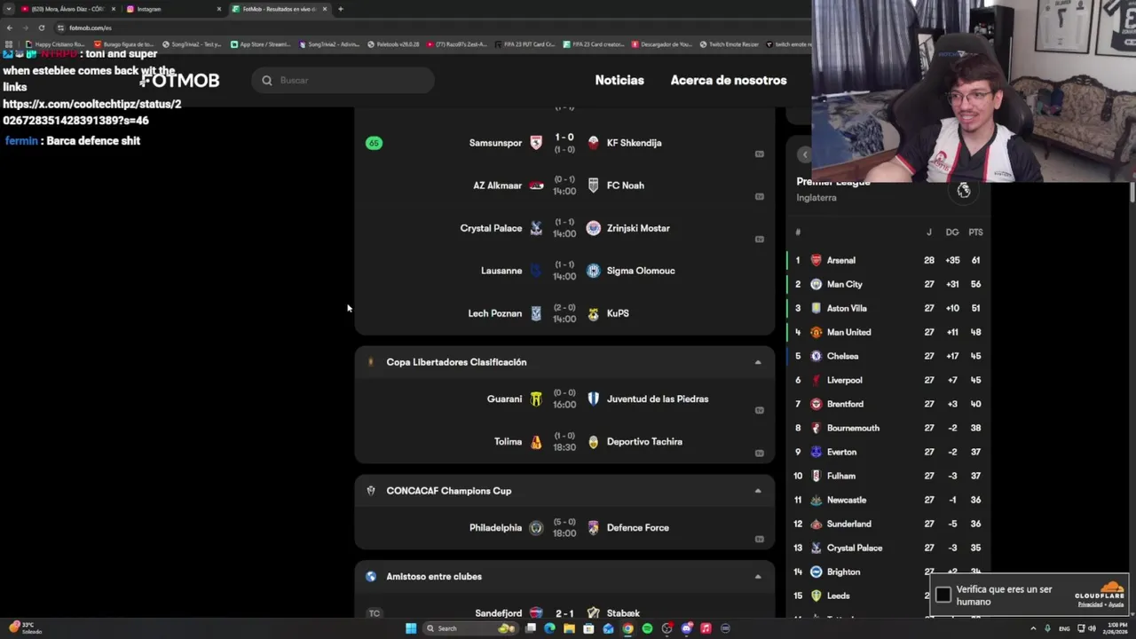Image resolution: width=1136 pixels, height=639 pixels.
Task: Click the CONCACAF Champions Cup league icon
Action: [x=371, y=491]
